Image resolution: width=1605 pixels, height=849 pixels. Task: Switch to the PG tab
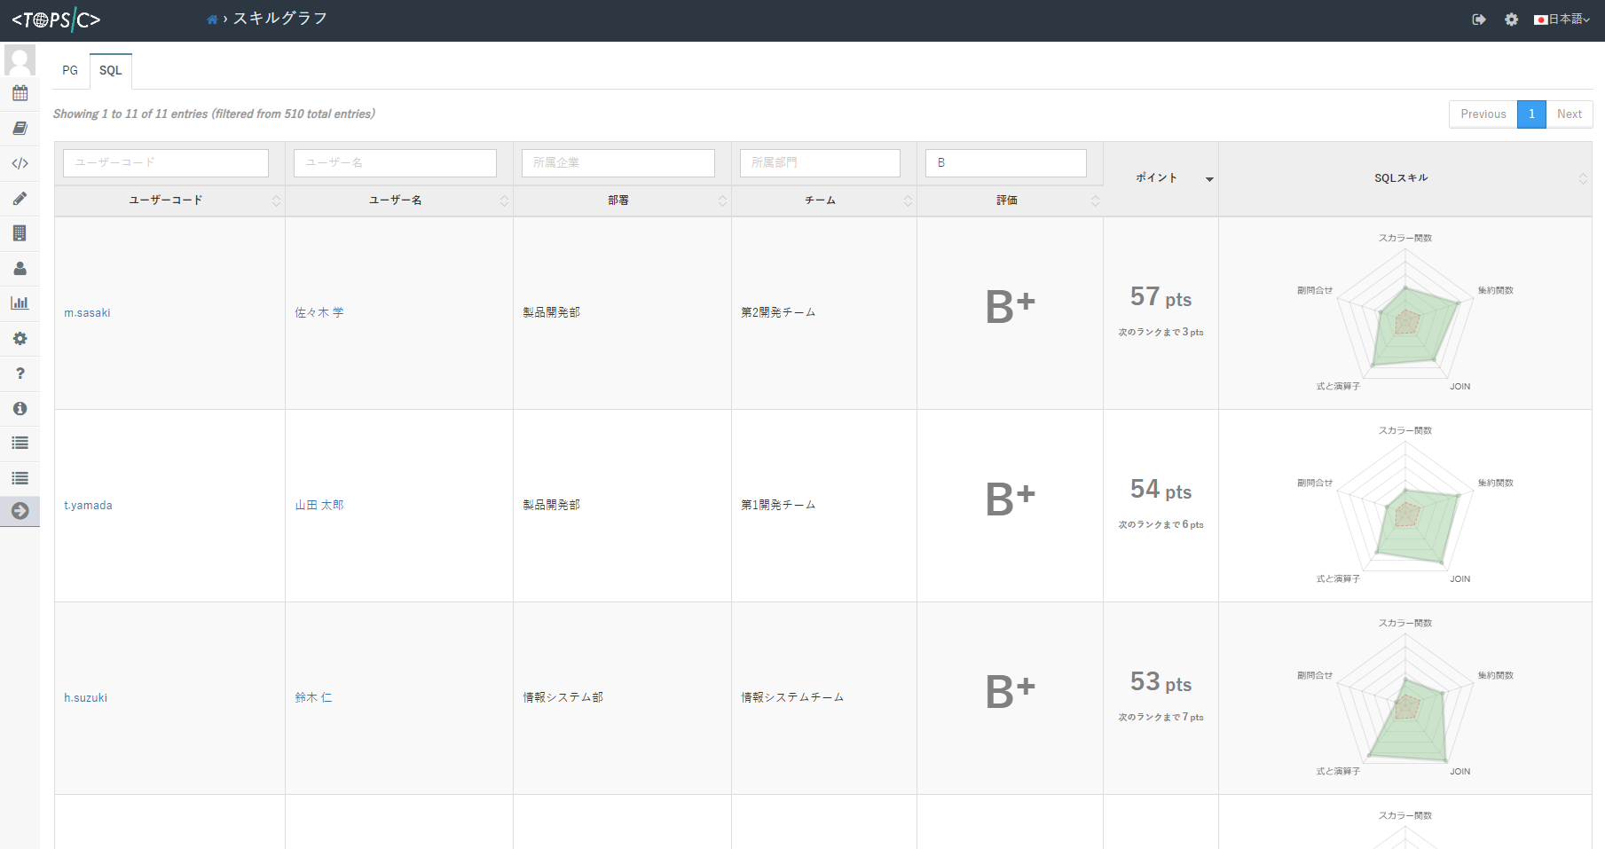coord(70,71)
